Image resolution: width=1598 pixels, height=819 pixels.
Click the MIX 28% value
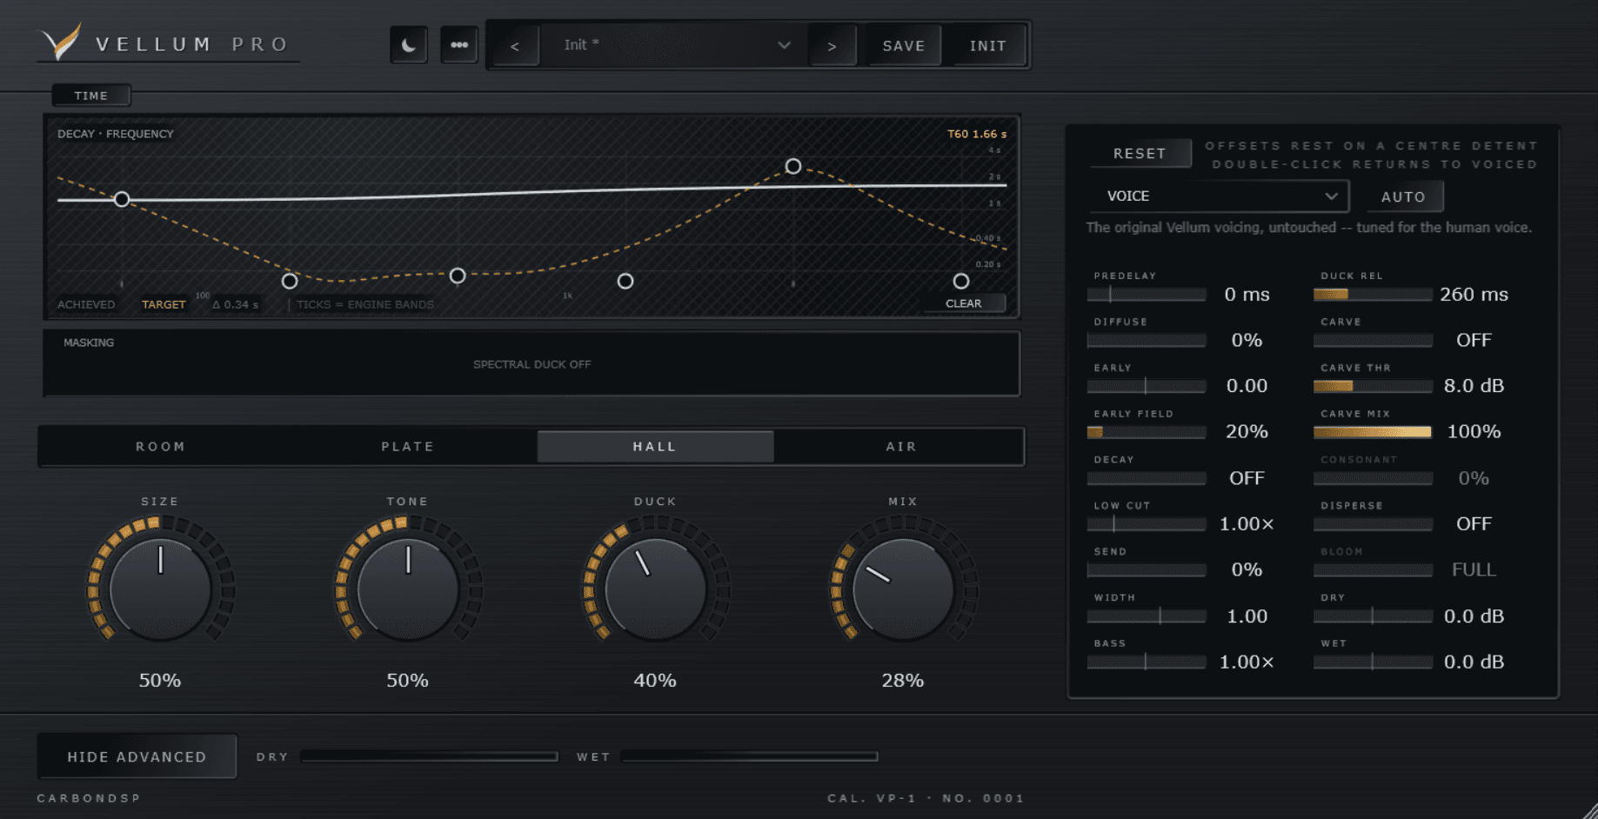tap(903, 681)
